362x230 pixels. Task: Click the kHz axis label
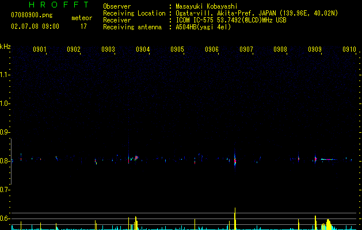click(5, 47)
